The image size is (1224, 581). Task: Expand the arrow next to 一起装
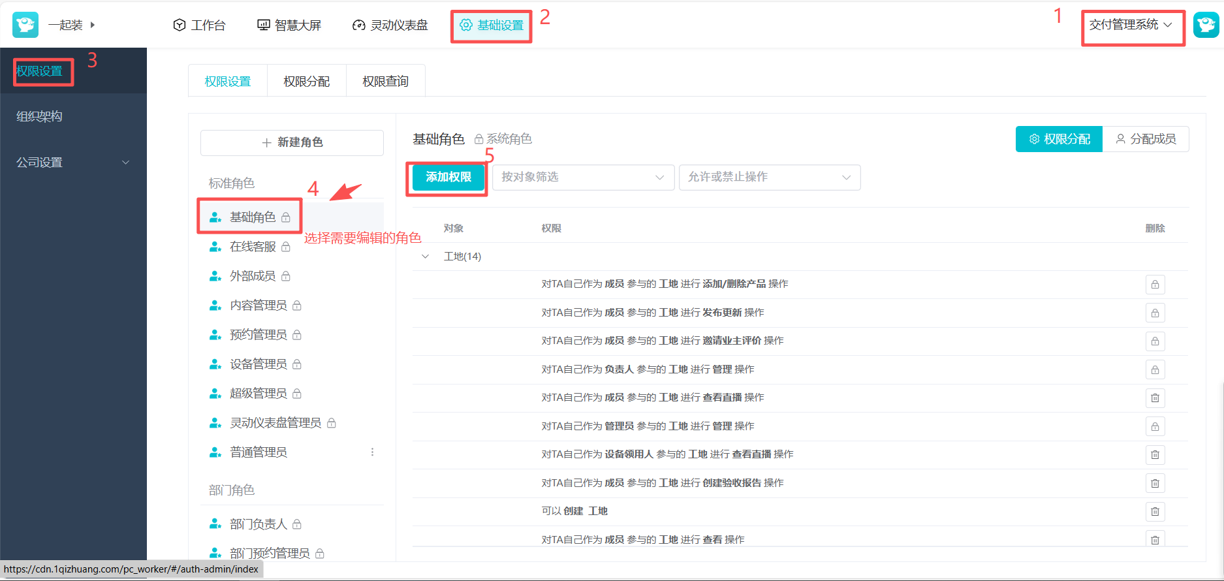click(93, 25)
